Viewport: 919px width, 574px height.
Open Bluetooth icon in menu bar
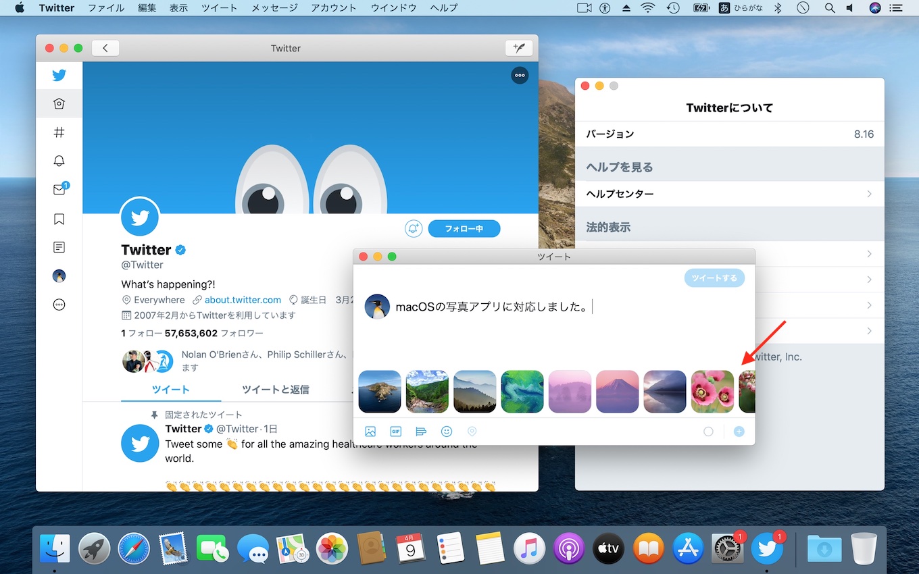point(778,8)
